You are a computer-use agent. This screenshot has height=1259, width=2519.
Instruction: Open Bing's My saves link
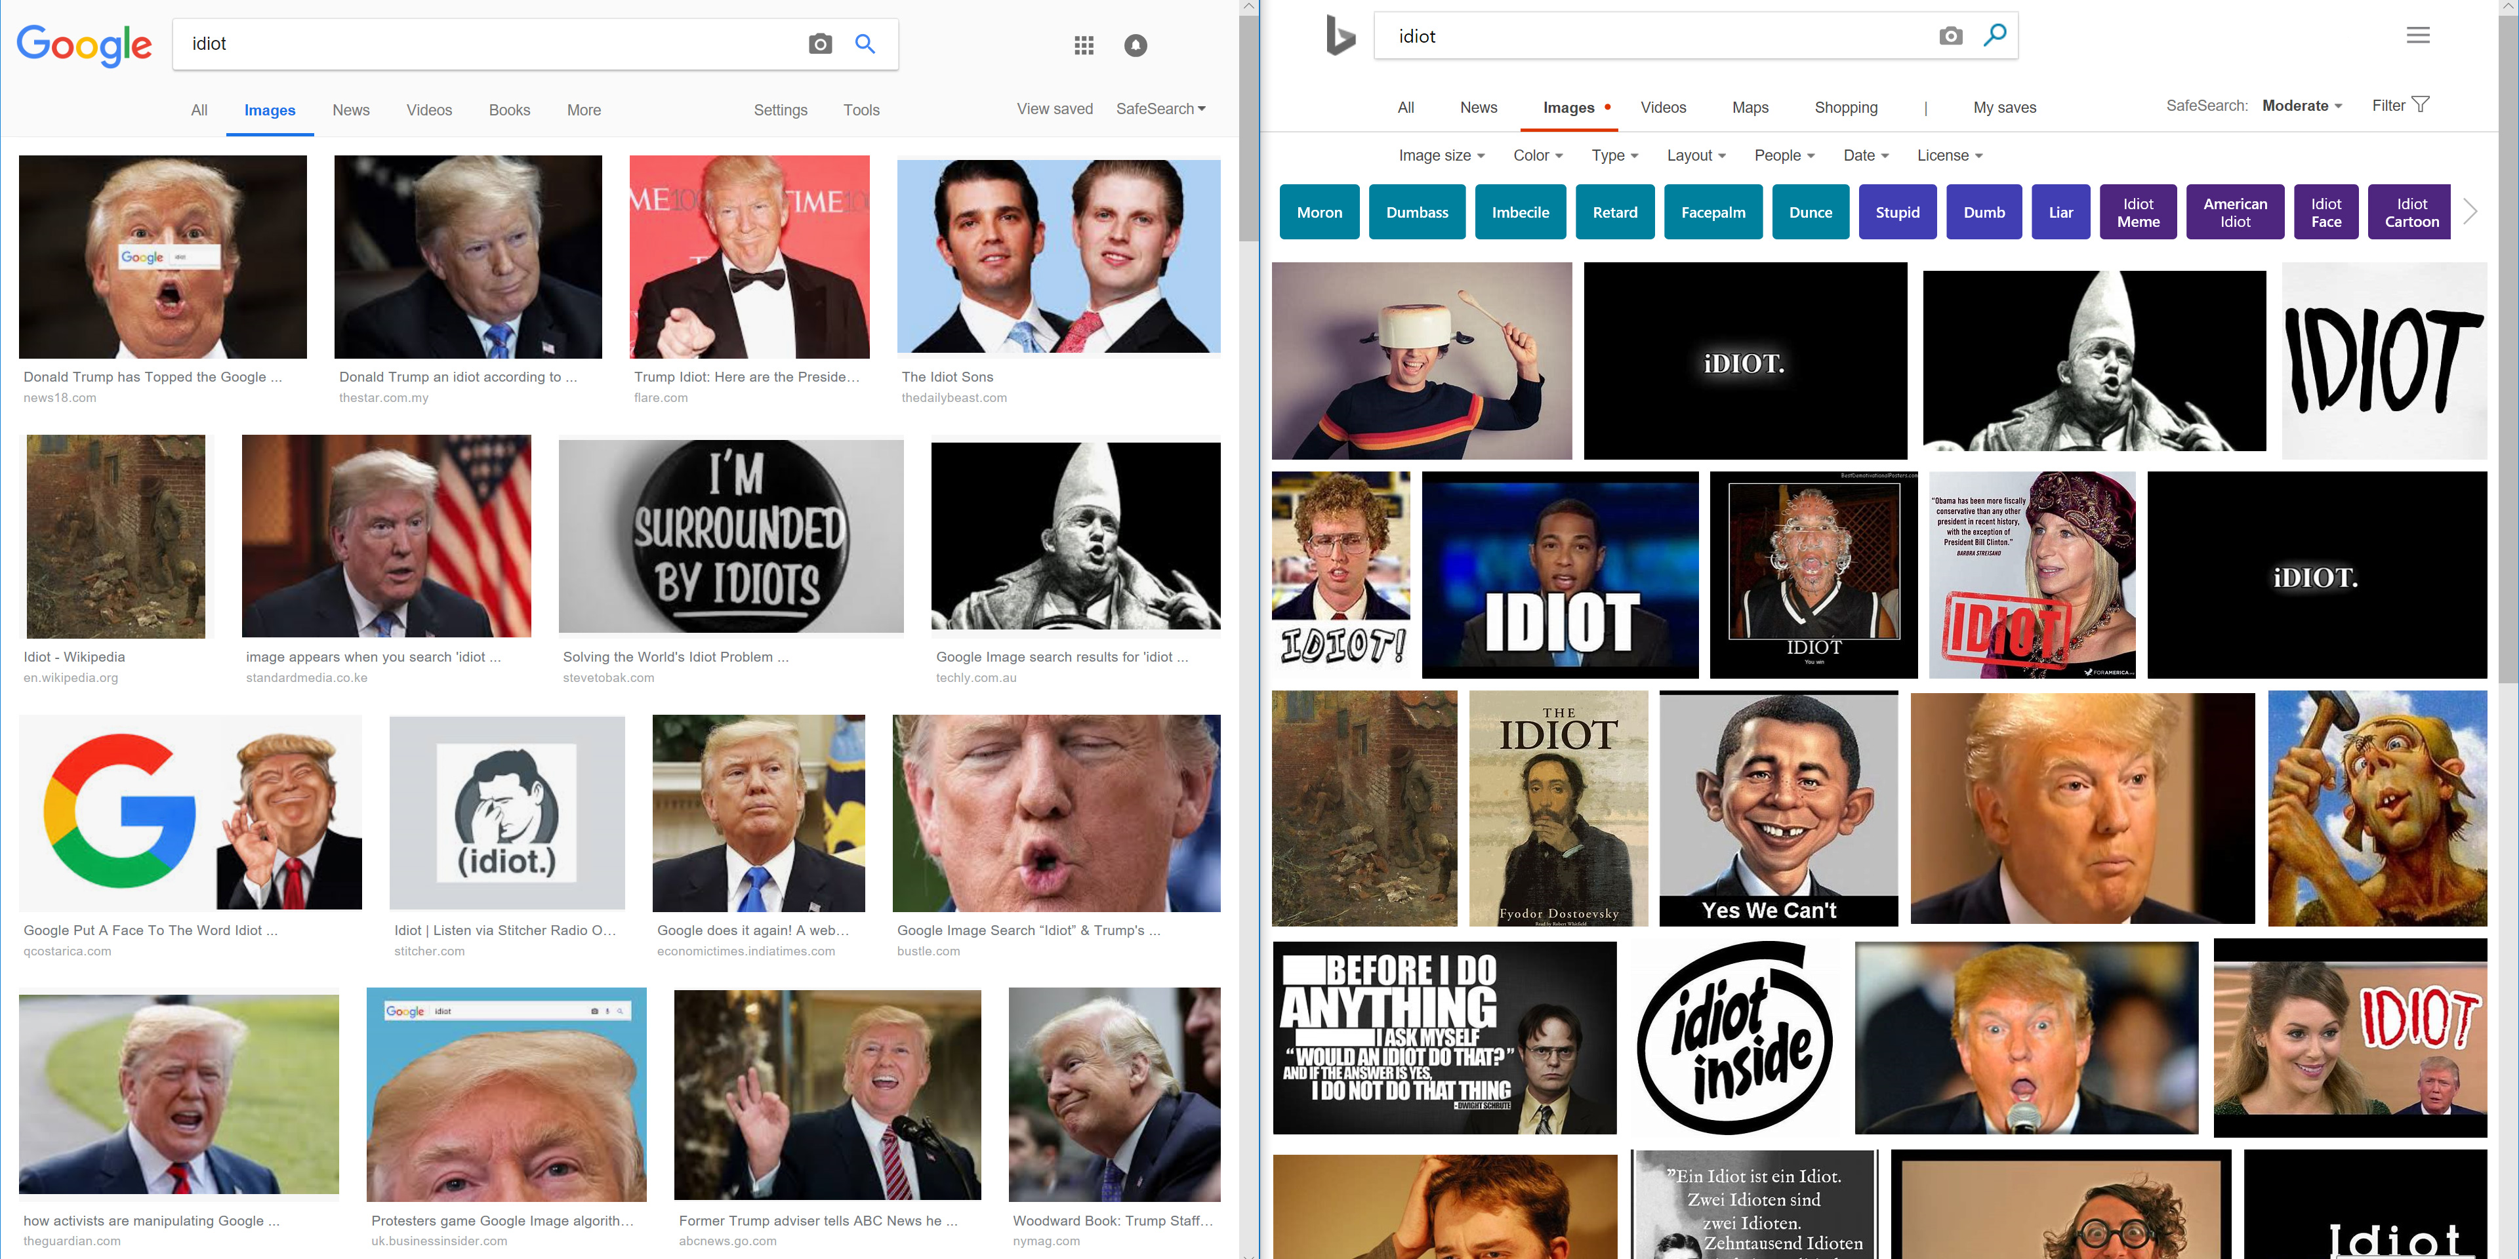pos(2005,108)
